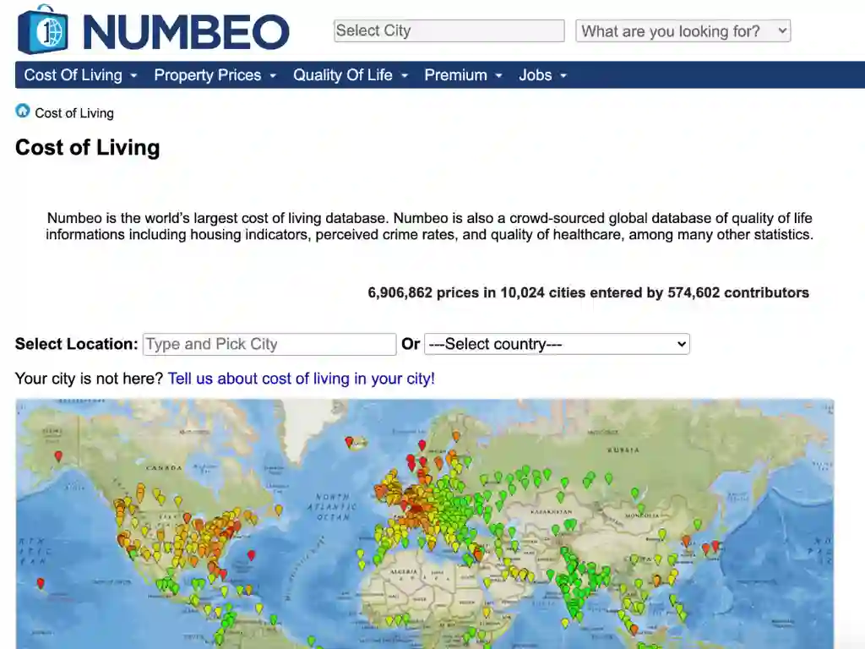Click the red marker near Hawaii
This screenshot has width=865, height=649.
click(40, 583)
